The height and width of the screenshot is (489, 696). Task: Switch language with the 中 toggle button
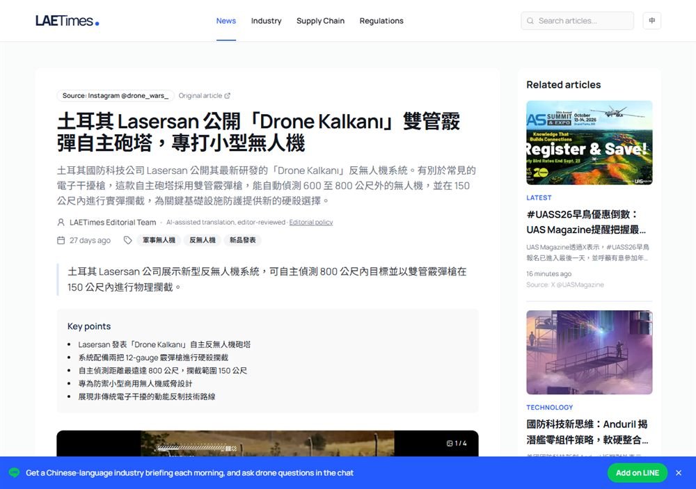pos(651,21)
